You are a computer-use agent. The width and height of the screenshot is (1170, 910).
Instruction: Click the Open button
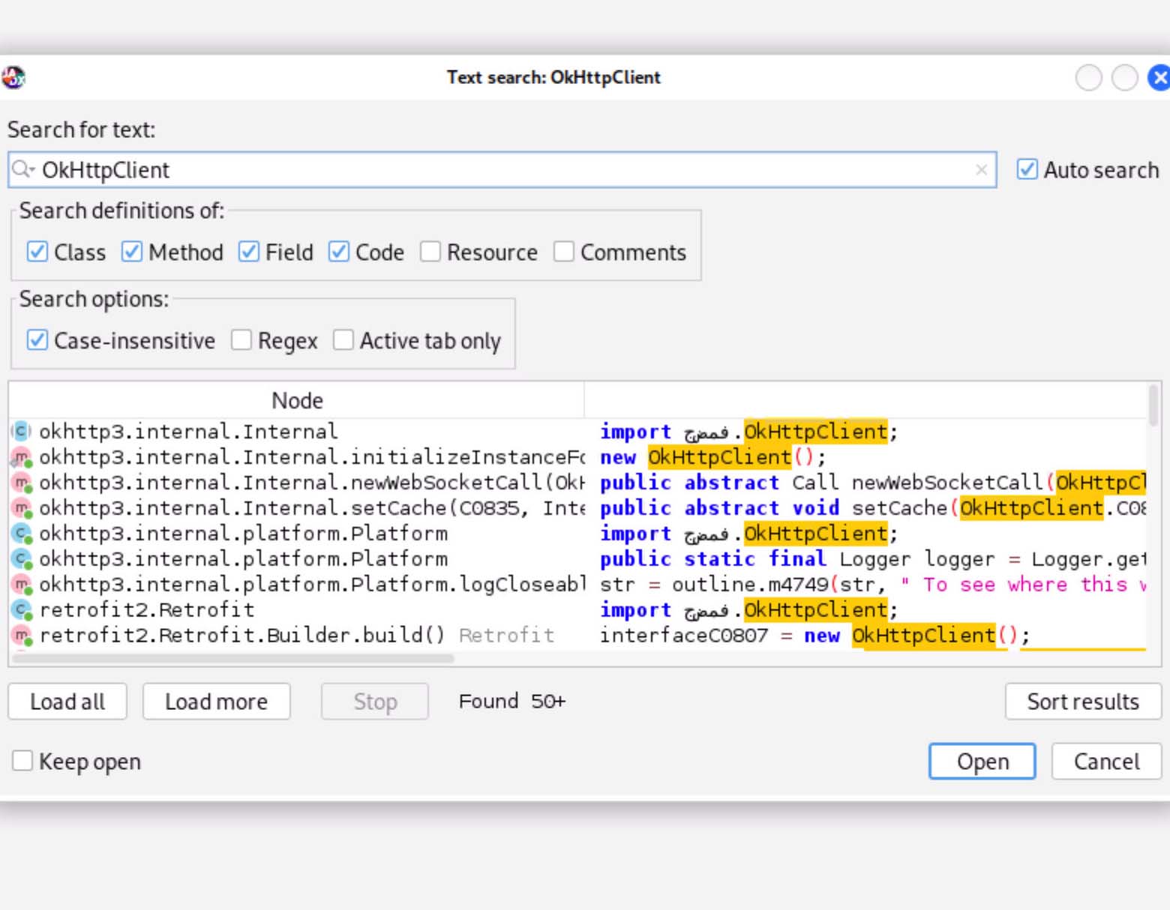[982, 762]
